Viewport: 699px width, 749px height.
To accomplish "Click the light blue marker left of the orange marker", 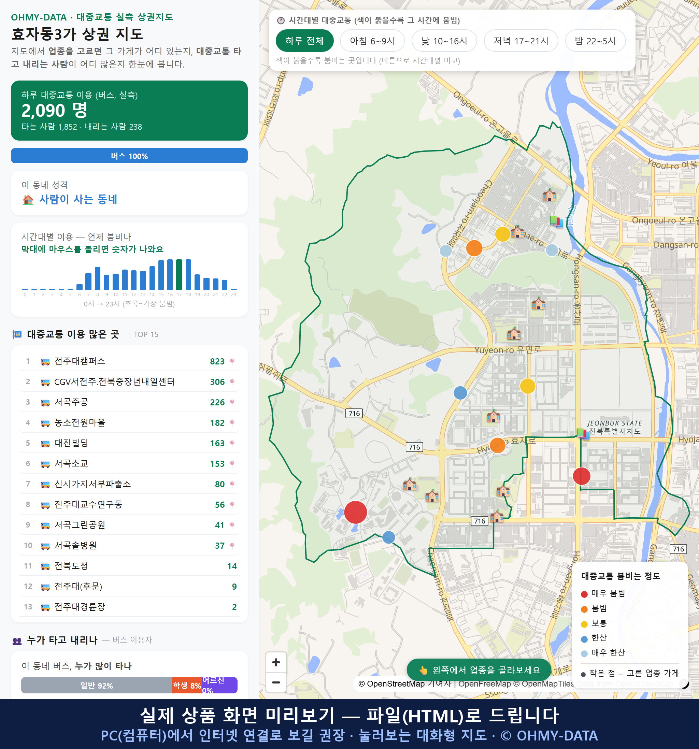I will [446, 250].
